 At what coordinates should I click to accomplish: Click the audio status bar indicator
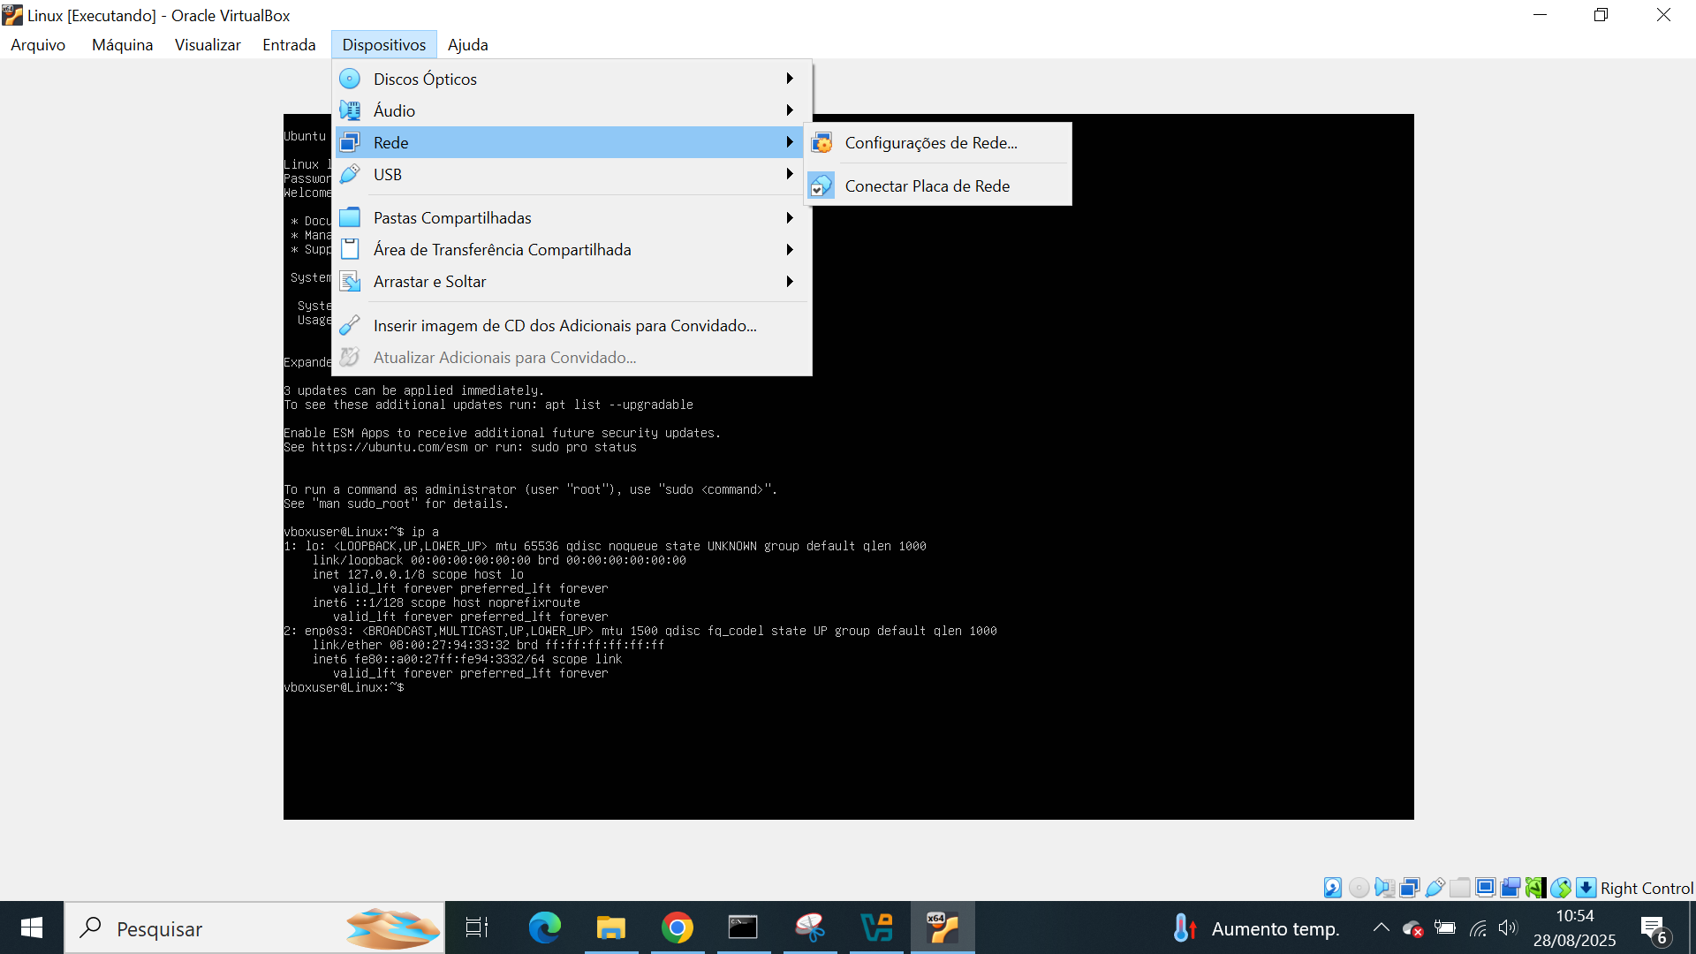tap(1384, 888)
